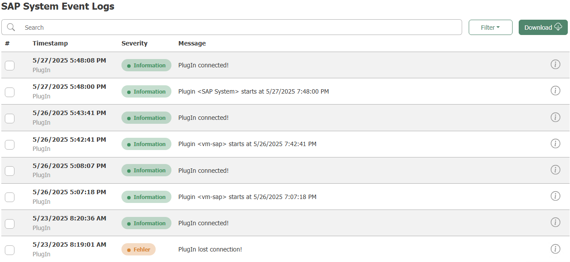Tick the checkbox on the Fehler row
Screen dimensions: 570x262
[x=10, y=250]
